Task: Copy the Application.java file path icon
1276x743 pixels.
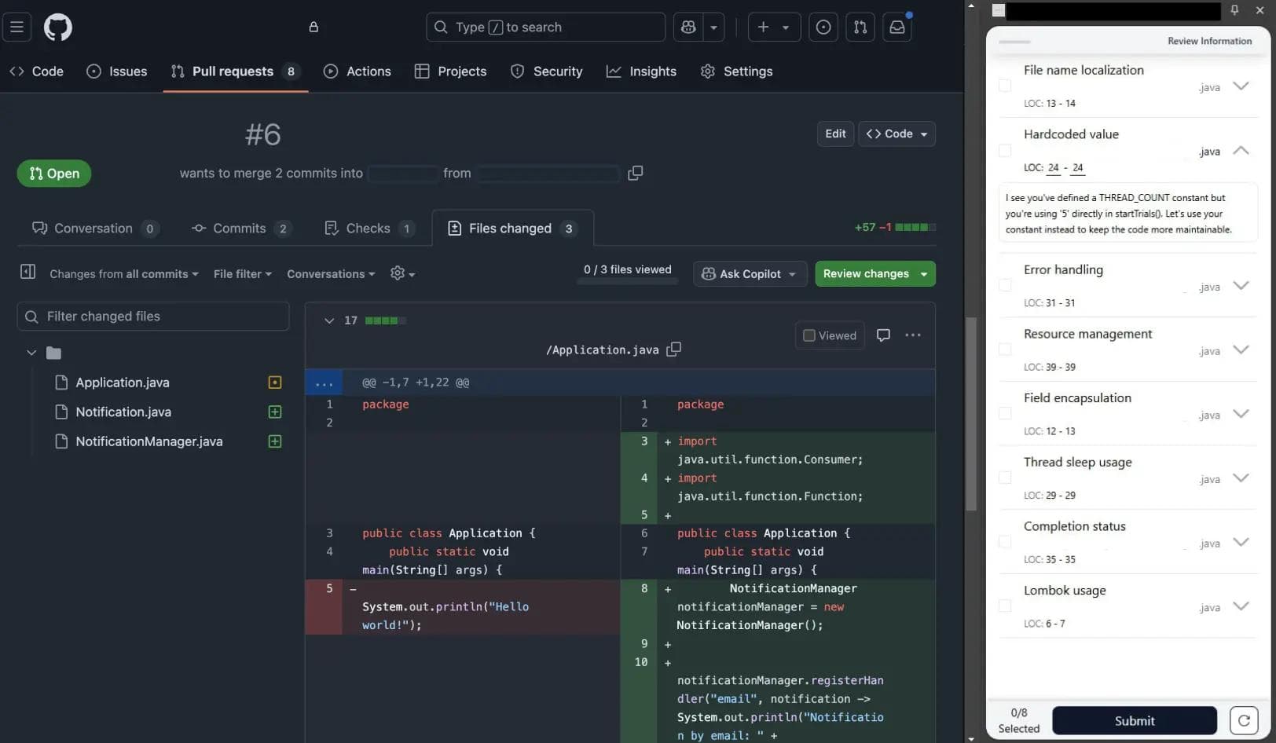Action: coord(673,350)
